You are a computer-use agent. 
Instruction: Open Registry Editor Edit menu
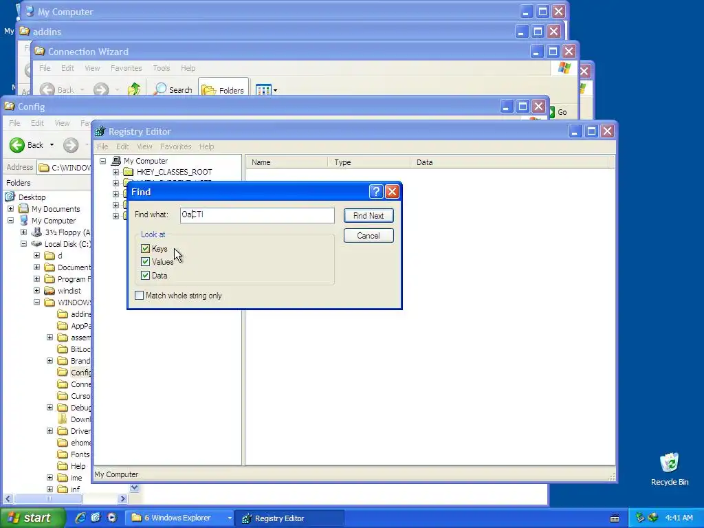pyautogui.click(x=122, y=146)
